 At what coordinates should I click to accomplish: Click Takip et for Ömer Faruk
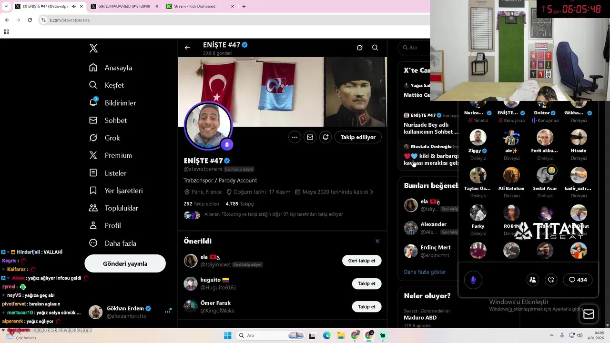pyautogui.click(x=366, y=307)
